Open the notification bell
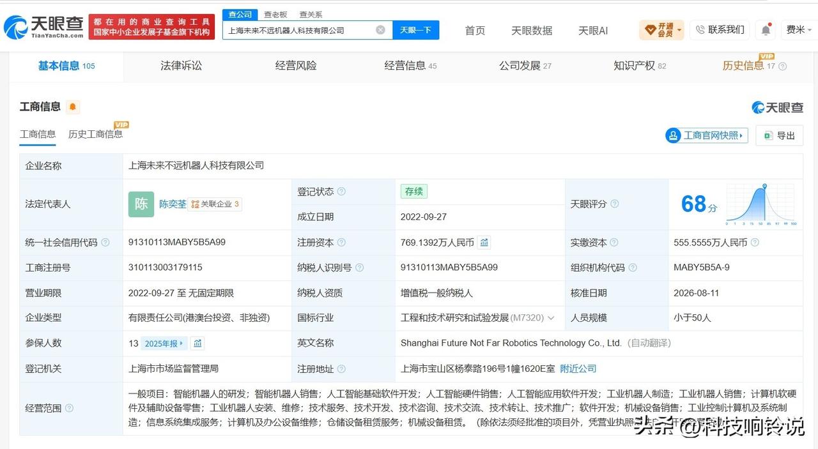818x449 pixels. click(766, 29)
